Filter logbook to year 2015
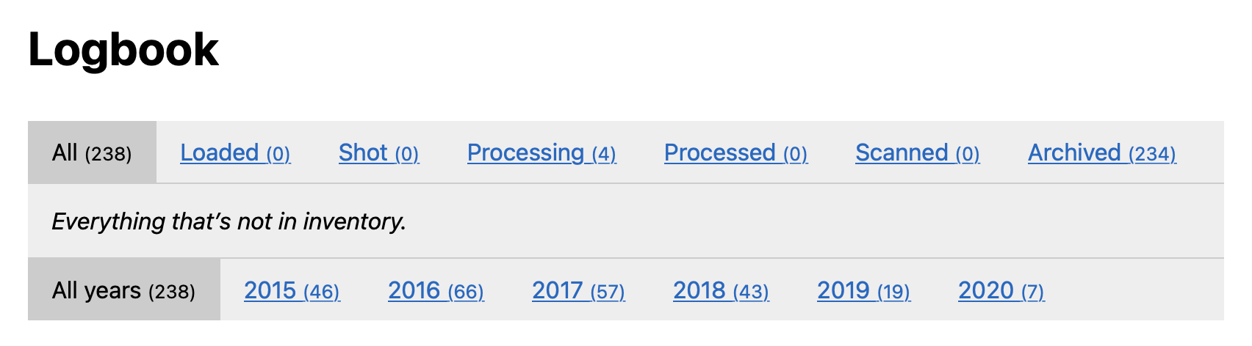 click(292, 290)
